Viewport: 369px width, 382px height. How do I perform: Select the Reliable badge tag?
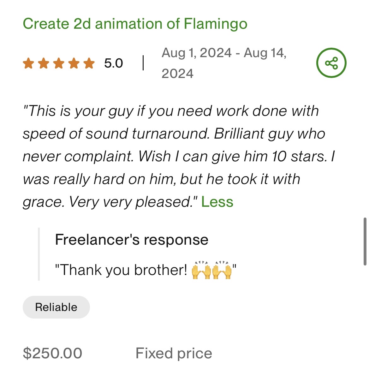point(56,307)
